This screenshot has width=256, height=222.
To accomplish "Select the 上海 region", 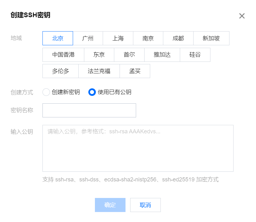I will [118, 38].
